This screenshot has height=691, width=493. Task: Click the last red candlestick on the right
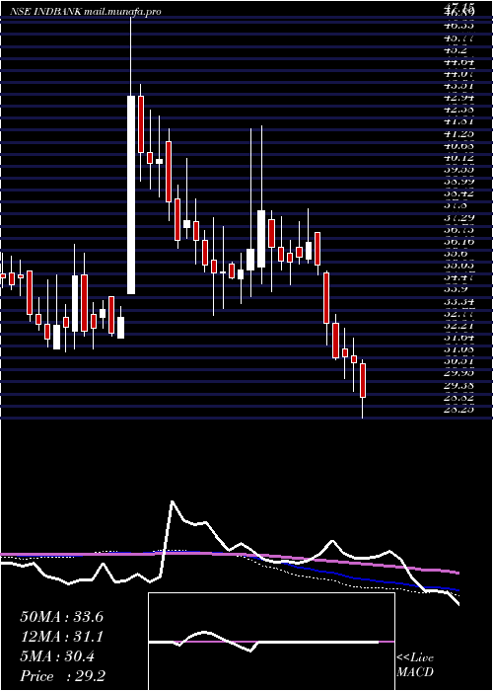coord(363,380)
